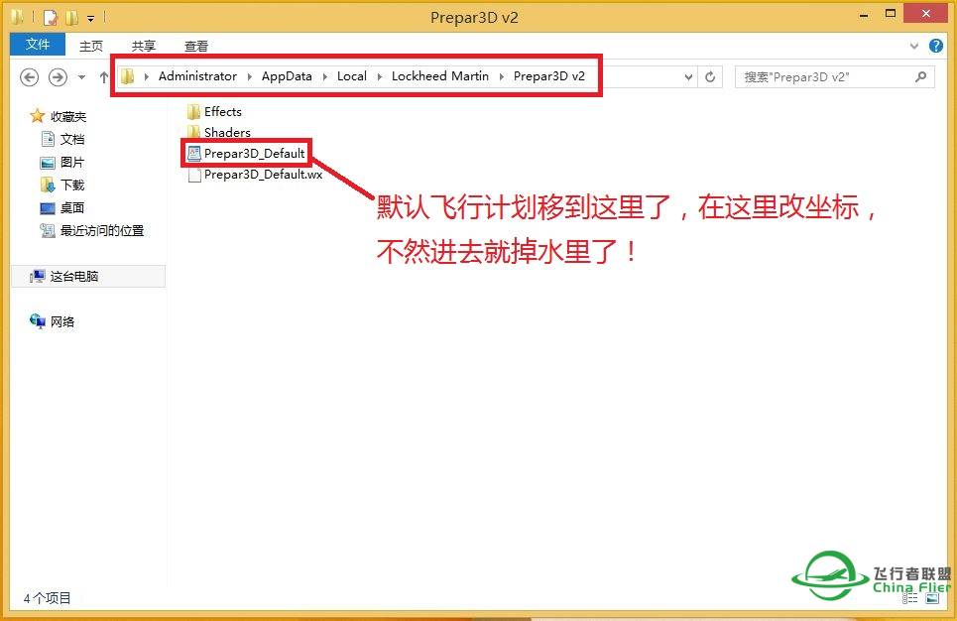This screenshot has width=957, height=621.
Task: Go up one folder level
Action: coord(104,77)
